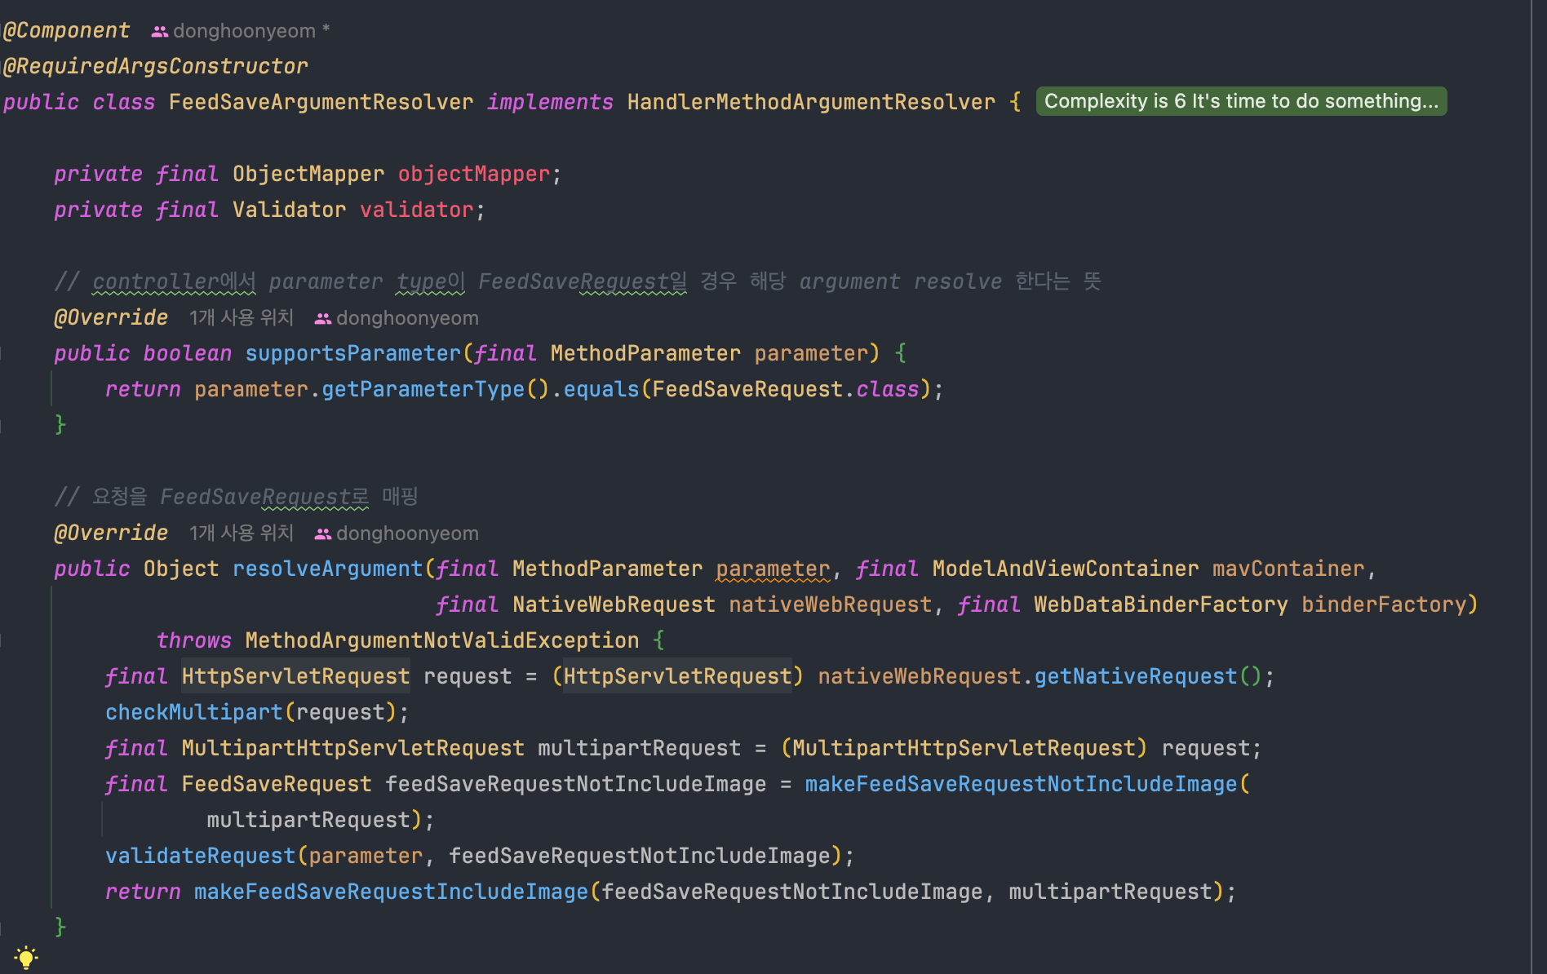
Task: Click HandlerMethodArgumentResolver interface name
Action: [x=811, y=102]
